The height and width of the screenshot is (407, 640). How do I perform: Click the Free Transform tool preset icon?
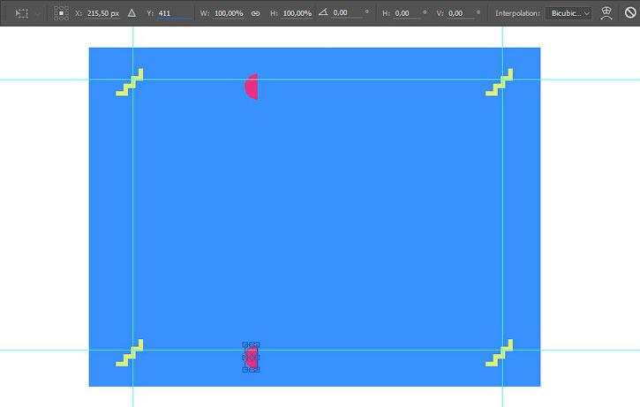tap(22, 13)
